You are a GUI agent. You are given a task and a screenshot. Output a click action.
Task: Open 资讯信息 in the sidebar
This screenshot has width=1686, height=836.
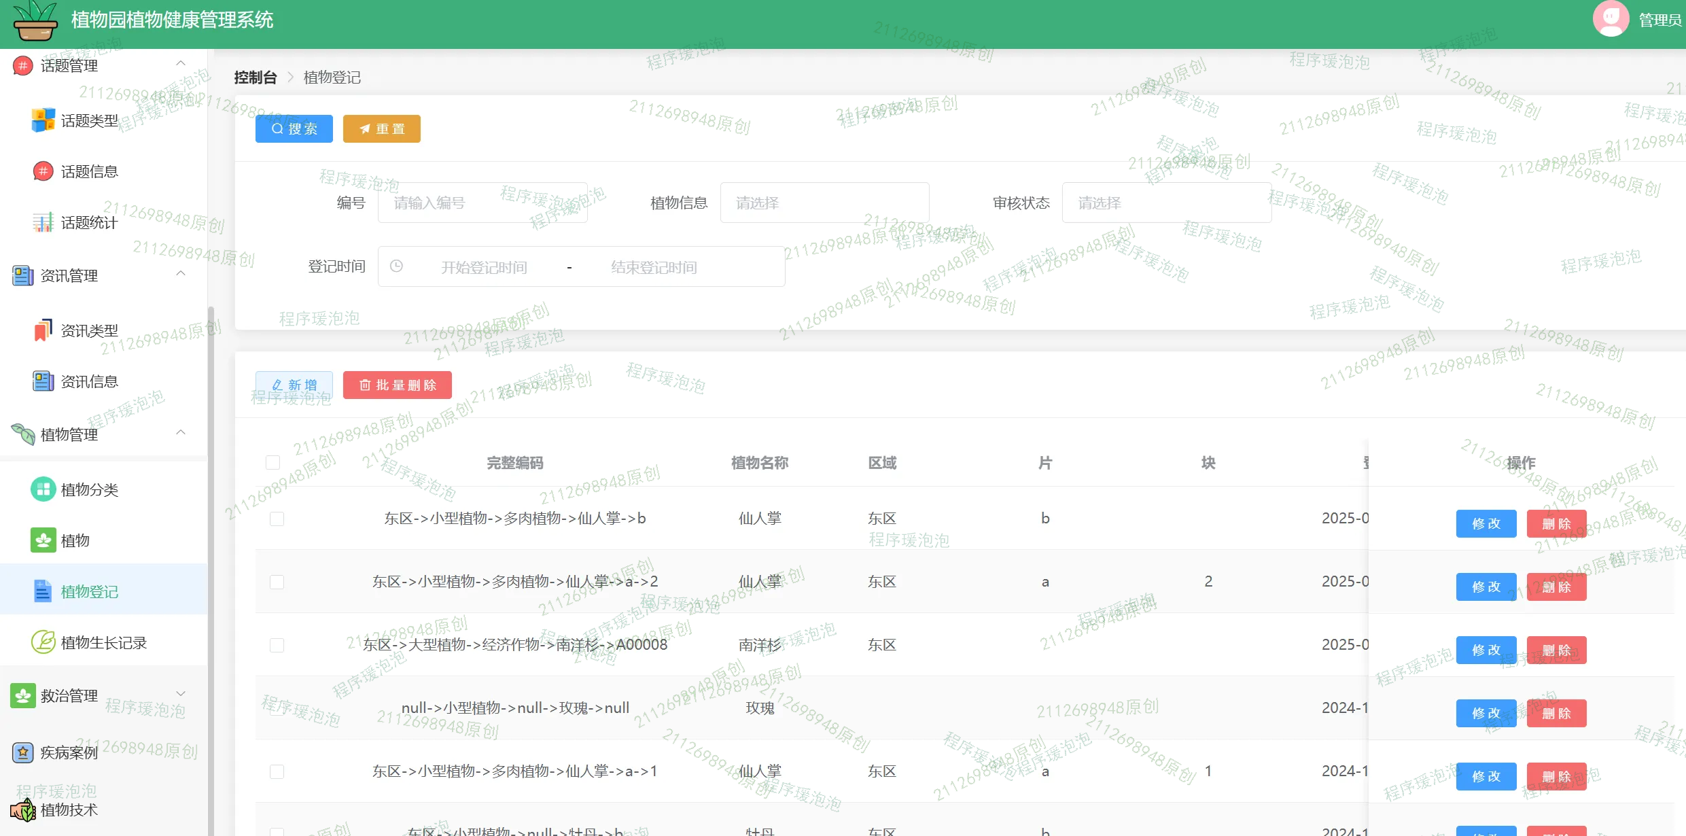[x=89, y=381]
